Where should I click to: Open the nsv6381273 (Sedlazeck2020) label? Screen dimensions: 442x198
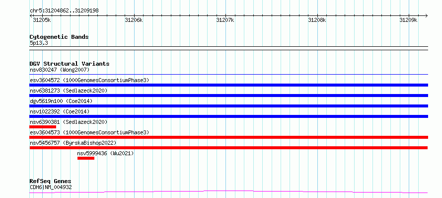pyautogui.click(x=69, y=91)
